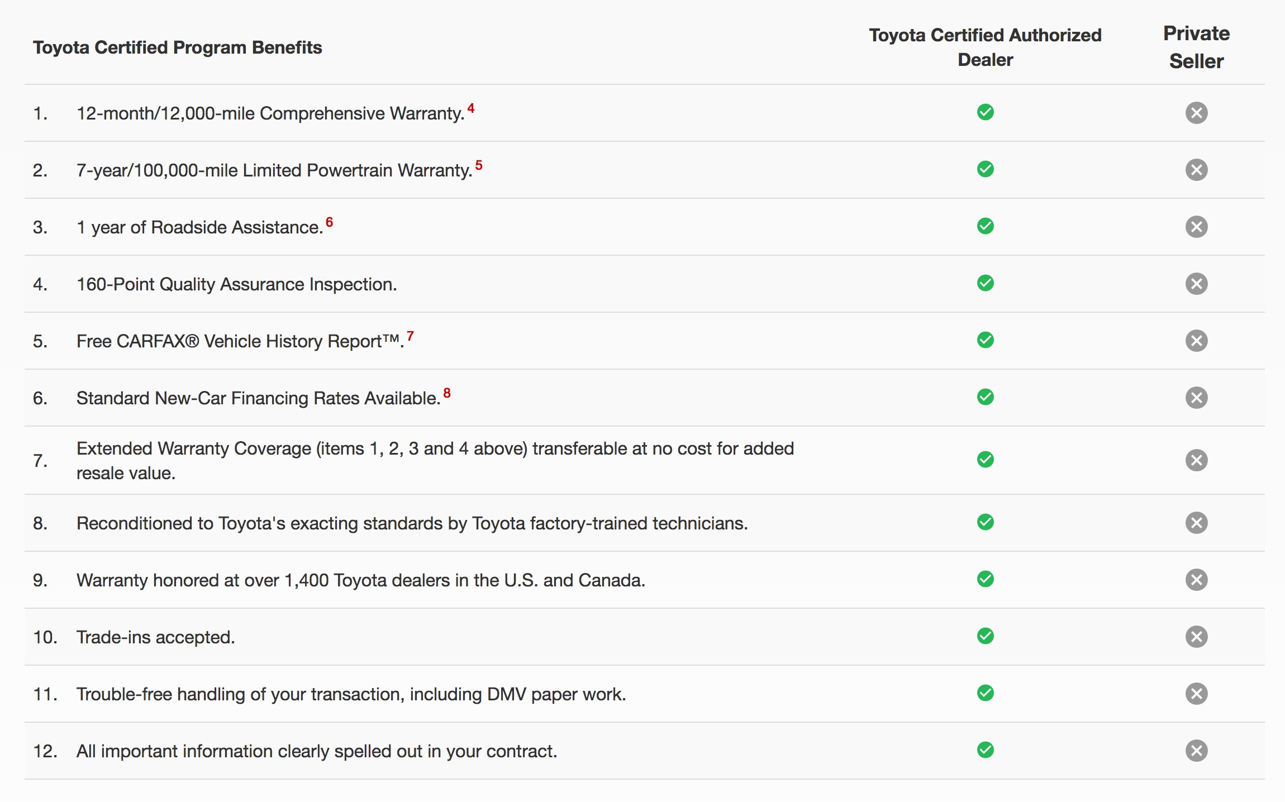Click green checkmark for 160-Point Inspection row
This screenshot has height=802, width=1285.
tap(986, 283)
